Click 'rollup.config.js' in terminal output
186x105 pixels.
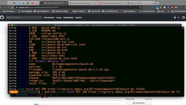click(x=54, y=34)
